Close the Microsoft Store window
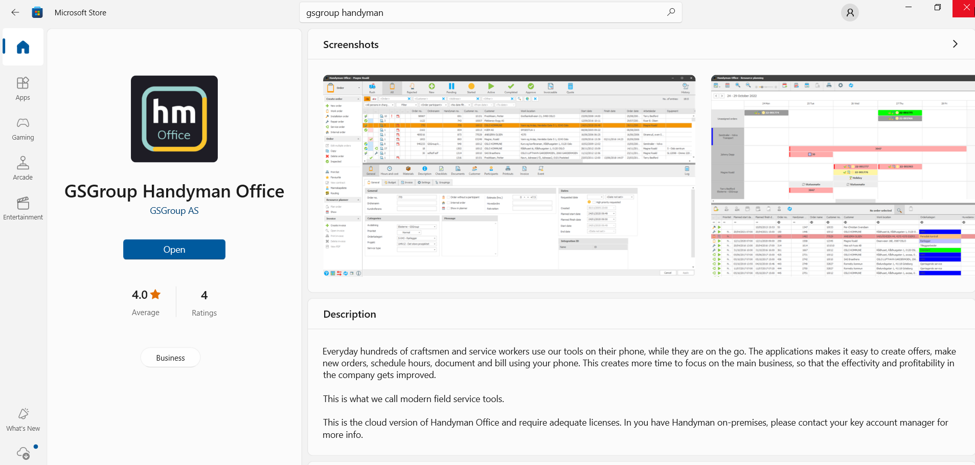Viewport: 975px width, 465px height. tap(966, 7)
